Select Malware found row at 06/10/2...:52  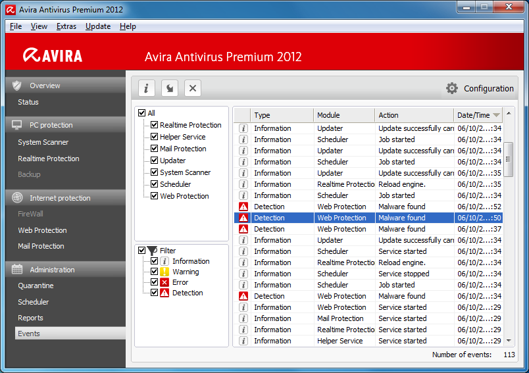[368, 207]
